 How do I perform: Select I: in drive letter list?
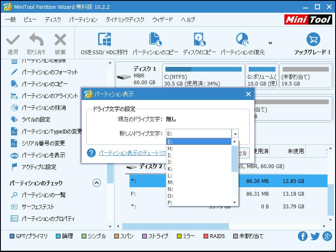pyautogui.click(x=199, y=155)
